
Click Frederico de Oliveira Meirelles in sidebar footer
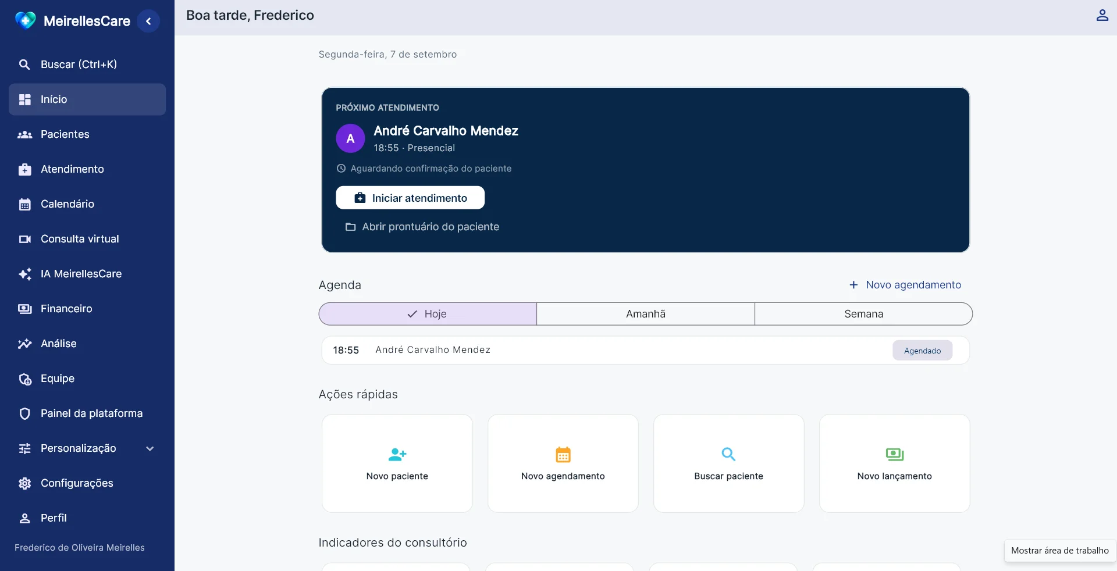click(80, 548)
